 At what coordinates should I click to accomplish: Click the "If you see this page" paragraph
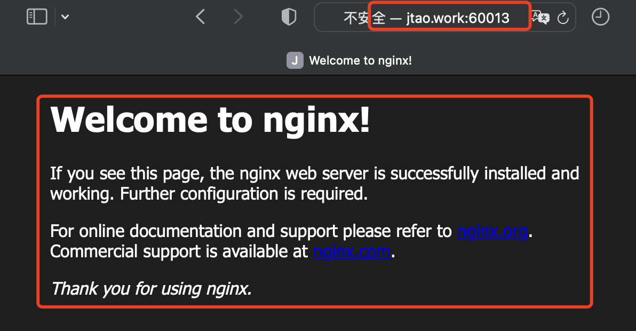314,174
